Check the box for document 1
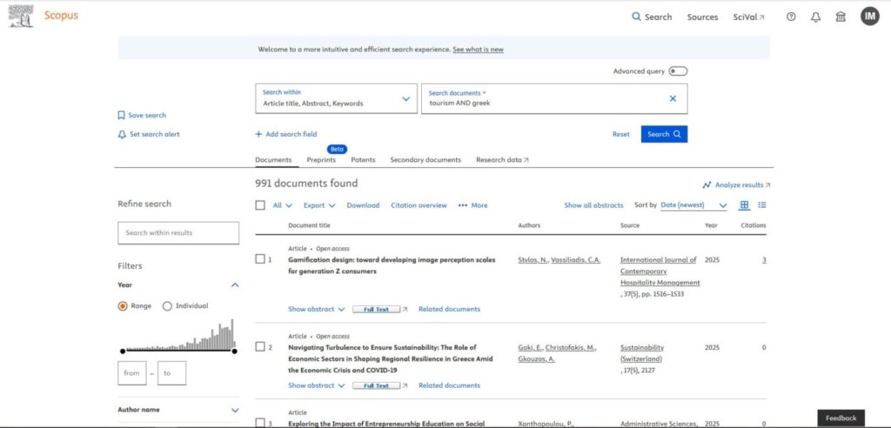 tap(260, 259)
